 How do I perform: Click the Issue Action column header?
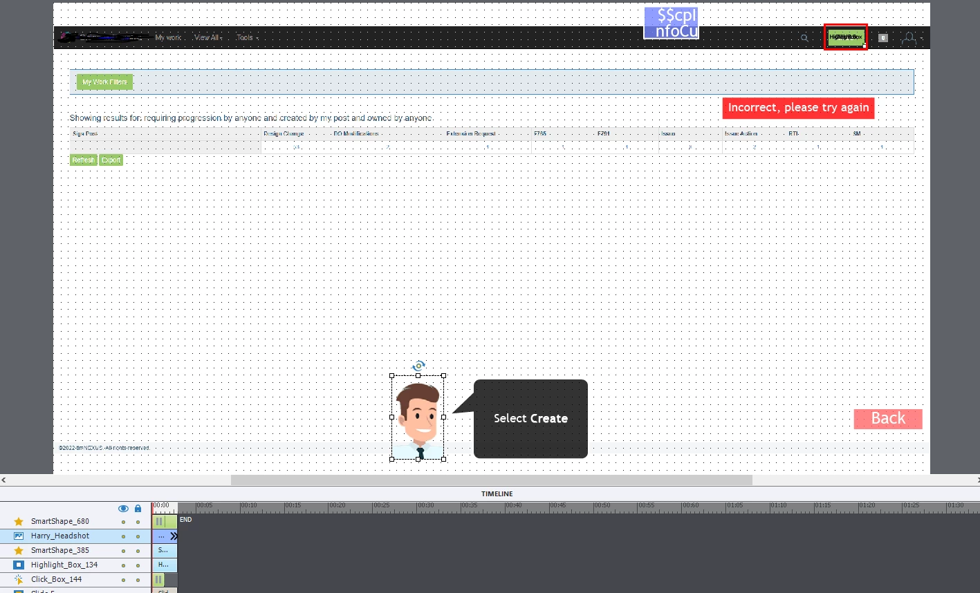pos(741,133)
